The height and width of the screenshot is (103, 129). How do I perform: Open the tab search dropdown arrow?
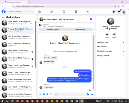[x=2, y=2]
